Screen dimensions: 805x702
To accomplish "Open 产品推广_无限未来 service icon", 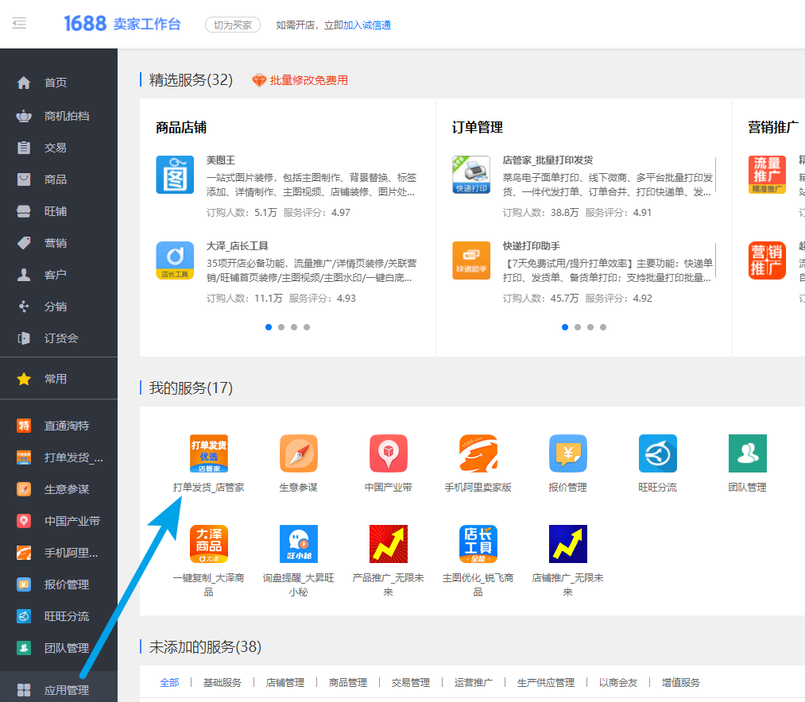I will pos(389,544).
